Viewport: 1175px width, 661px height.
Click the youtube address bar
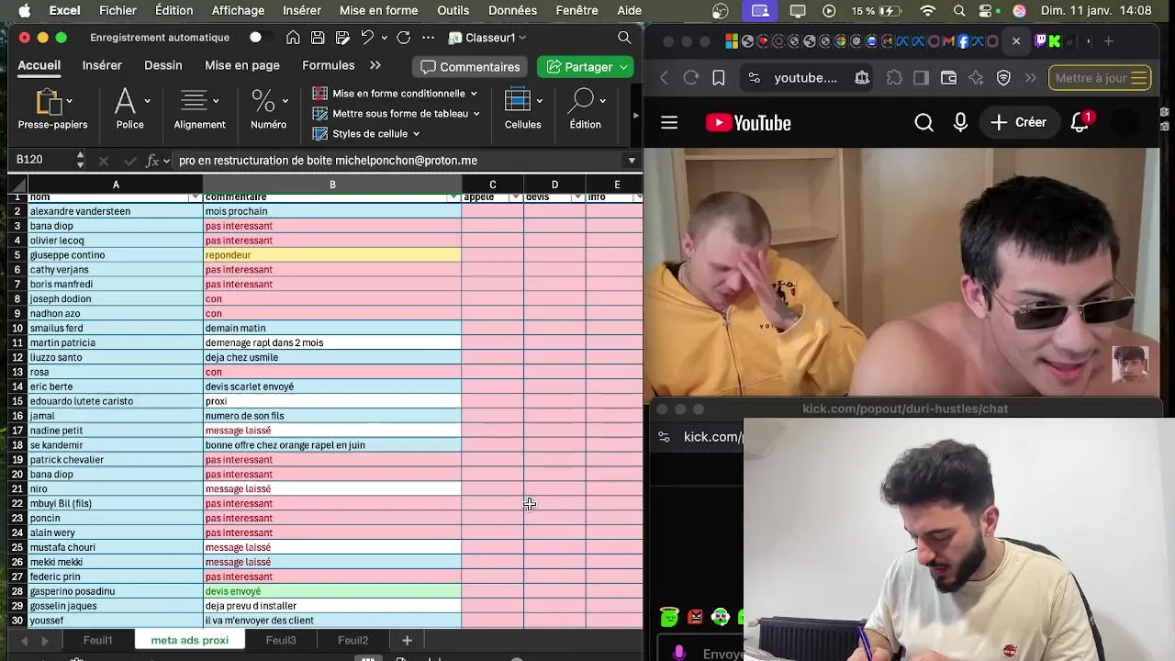coord(805,78)
